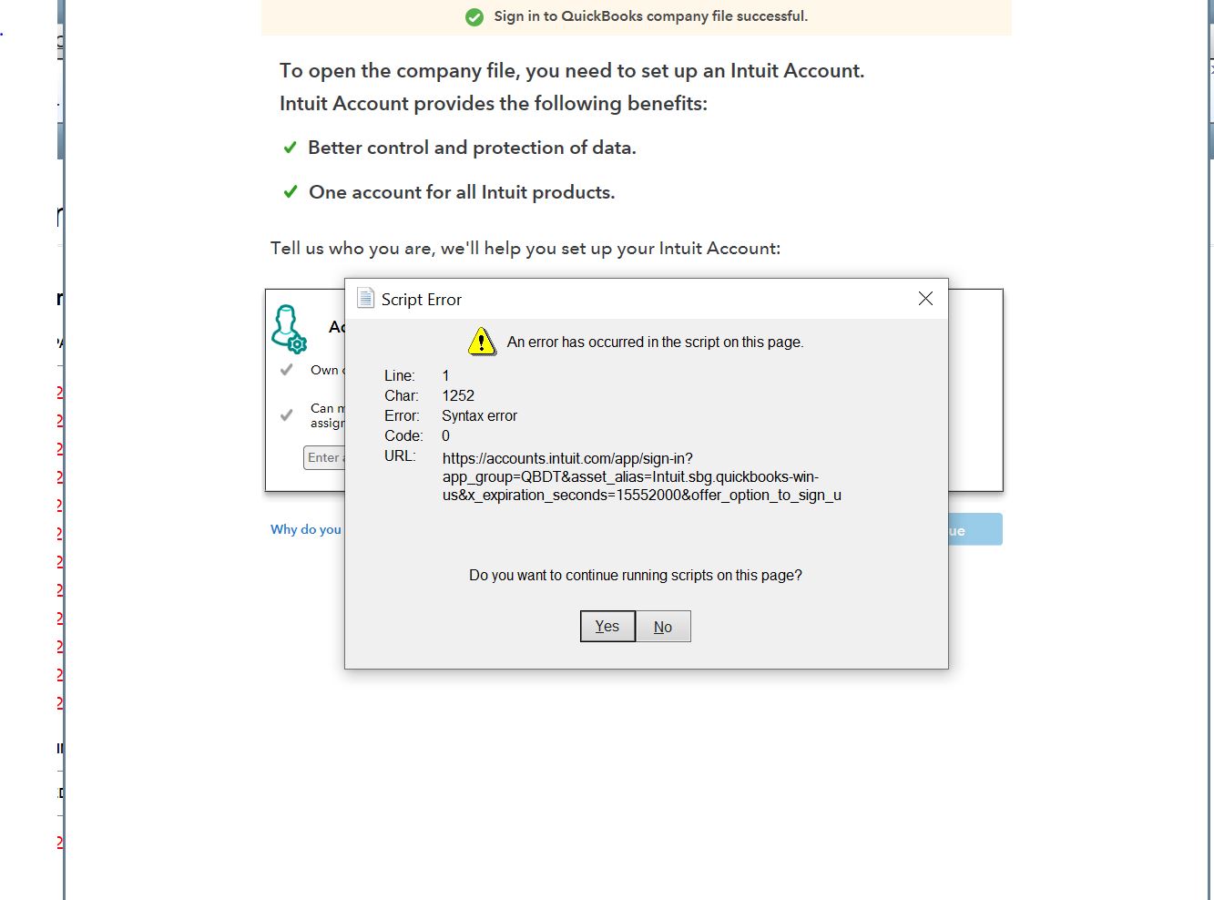The image size is (1214, 900).
Task: Click the yellow warning triangle icon
Action: click(x=481, y=342)
